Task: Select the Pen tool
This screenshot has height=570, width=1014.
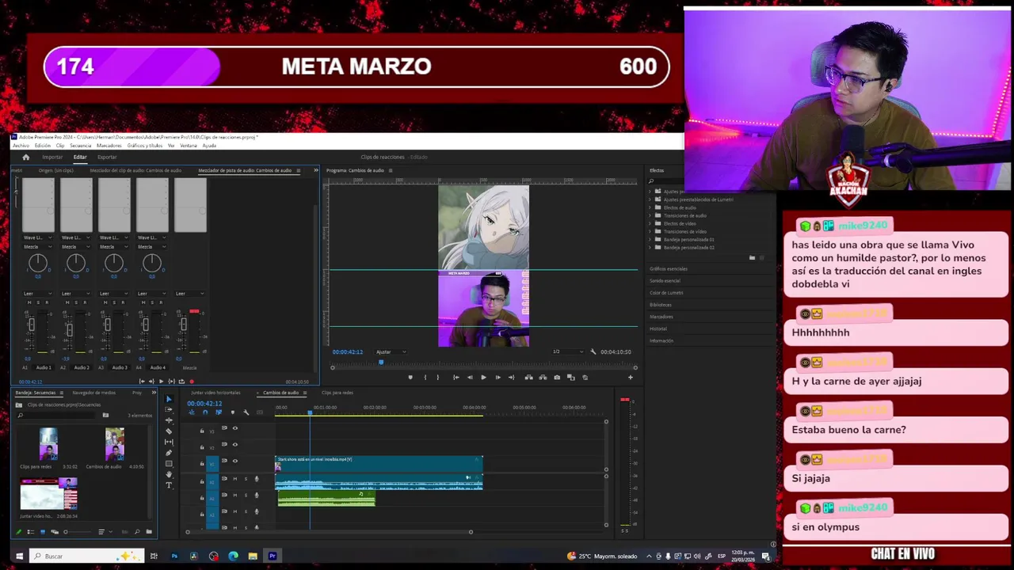Action: pos(169,453)
